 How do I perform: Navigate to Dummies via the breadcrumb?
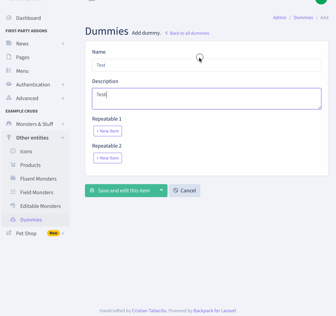(303, 17)
